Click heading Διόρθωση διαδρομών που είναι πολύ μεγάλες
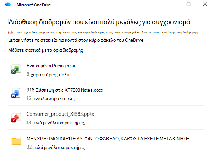The width and height of the screenshot is (213, 154). [x=99, y=22]
